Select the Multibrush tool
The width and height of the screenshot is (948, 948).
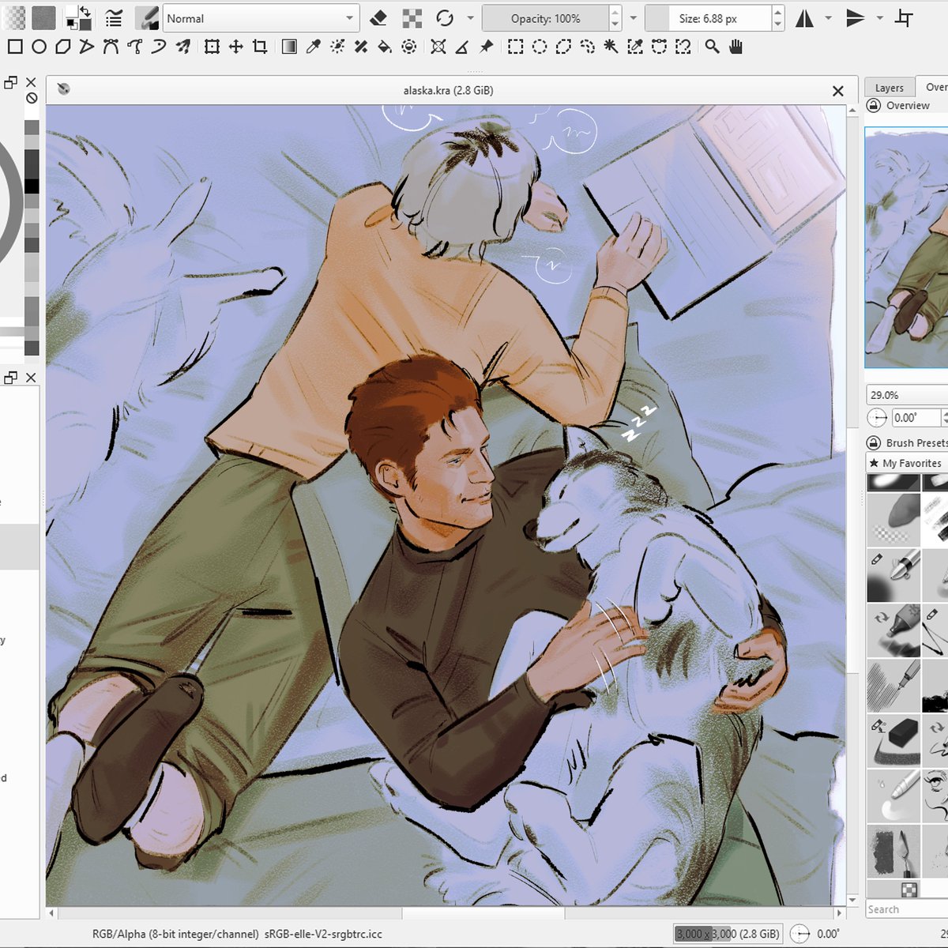(183, 47)
